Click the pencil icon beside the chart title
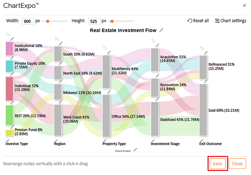The image size is (251, 175). [161, 30]
